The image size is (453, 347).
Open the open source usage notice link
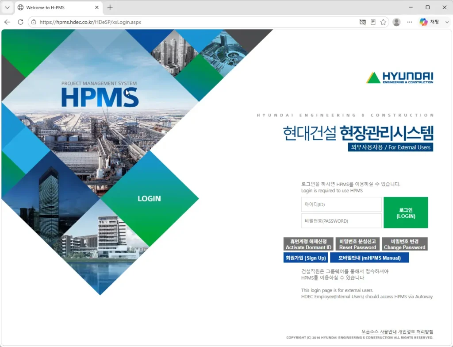(379, 332)
